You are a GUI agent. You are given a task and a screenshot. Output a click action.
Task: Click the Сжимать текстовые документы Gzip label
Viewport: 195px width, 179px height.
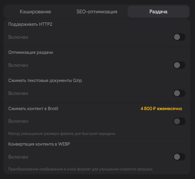tap(45, 80)
